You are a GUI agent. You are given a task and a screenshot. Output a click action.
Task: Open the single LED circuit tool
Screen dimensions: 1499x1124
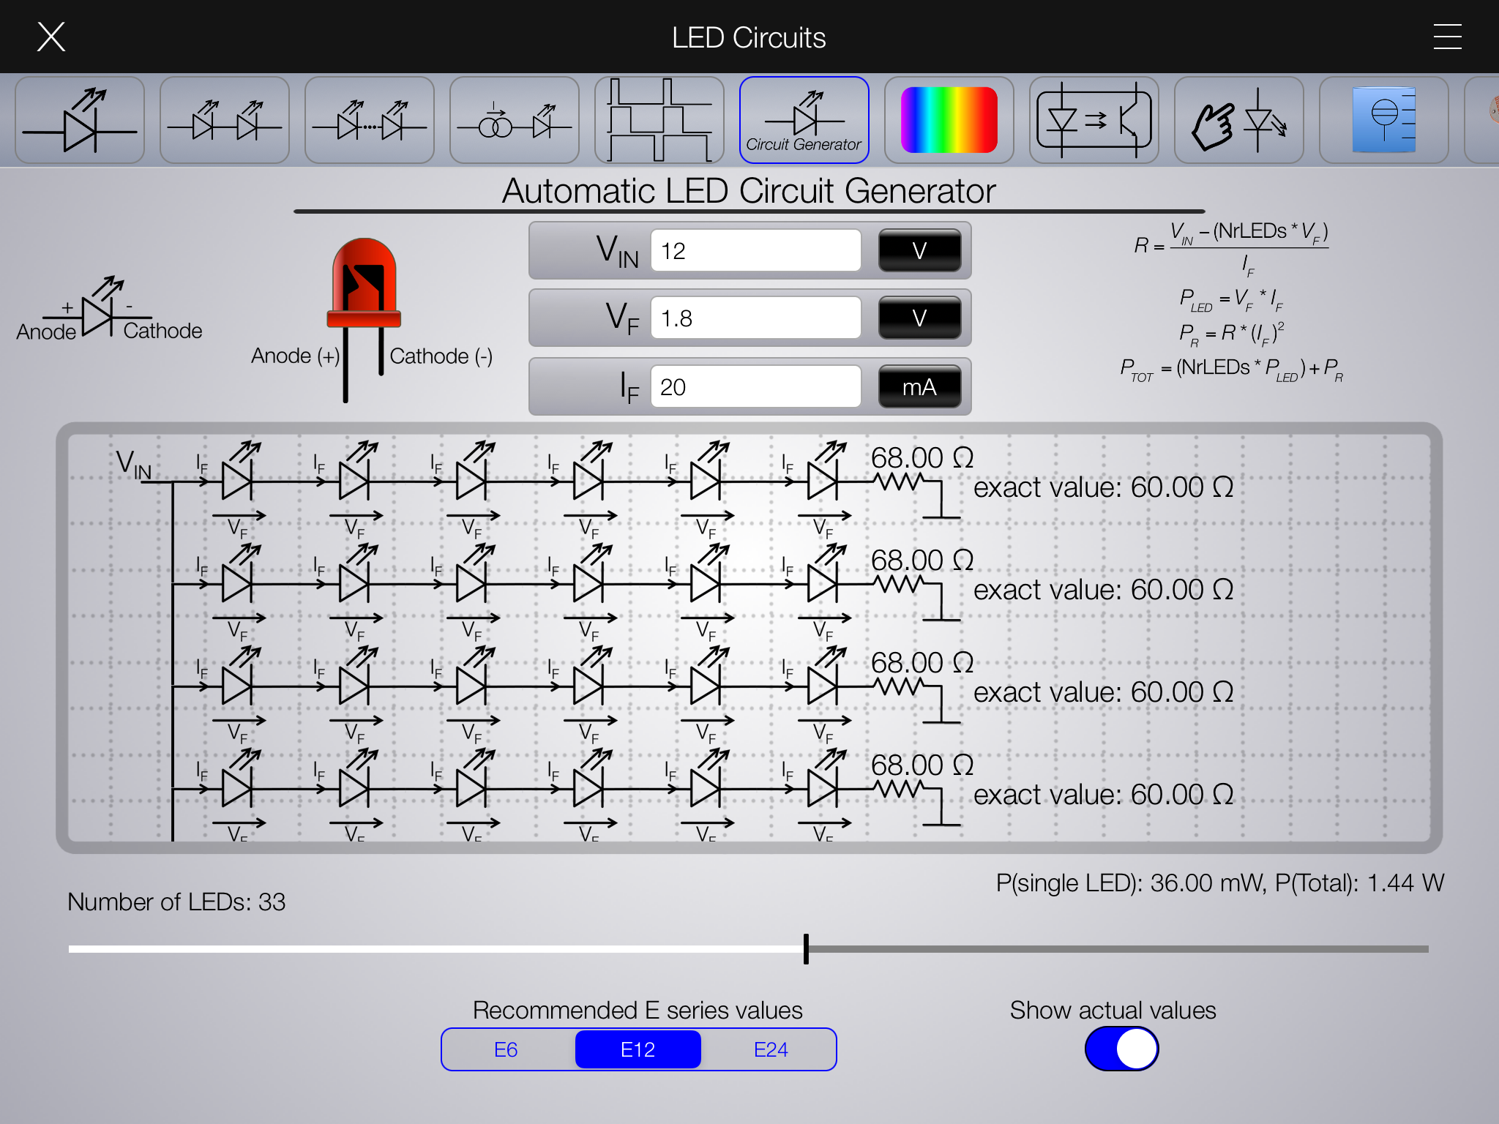[x=79, y=121]
